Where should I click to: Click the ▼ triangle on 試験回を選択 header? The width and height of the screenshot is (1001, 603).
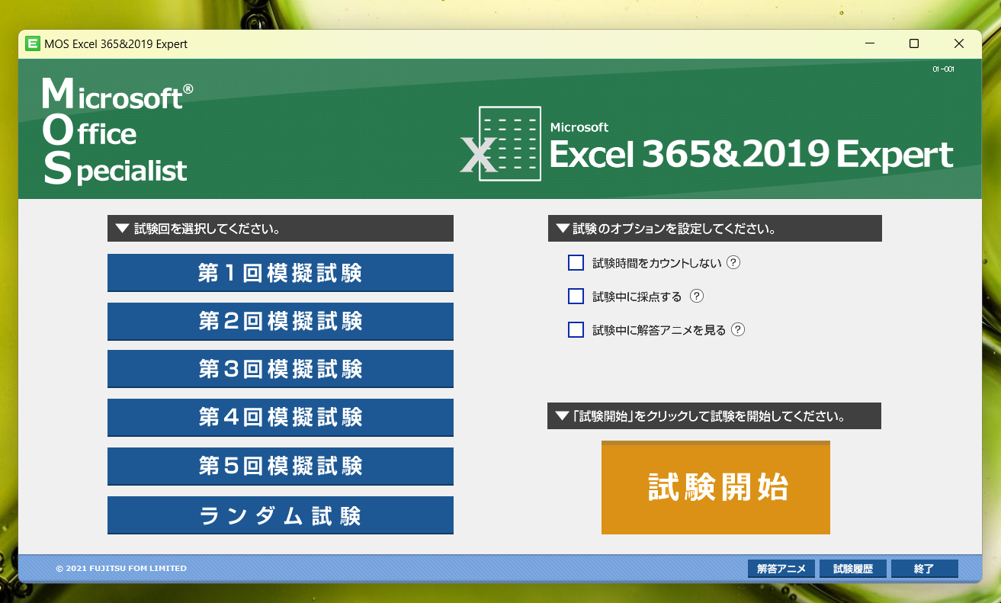click(120, 227)
